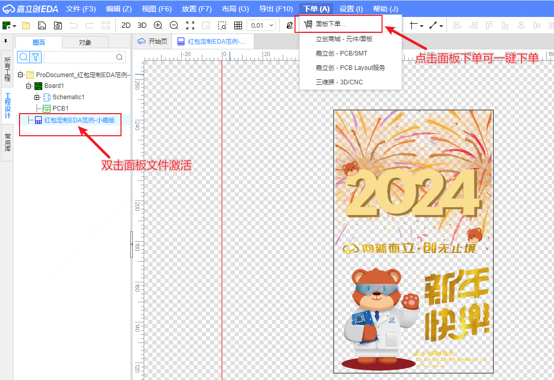
Task: Open the 开始页 tab
Action: pos(152,41)
